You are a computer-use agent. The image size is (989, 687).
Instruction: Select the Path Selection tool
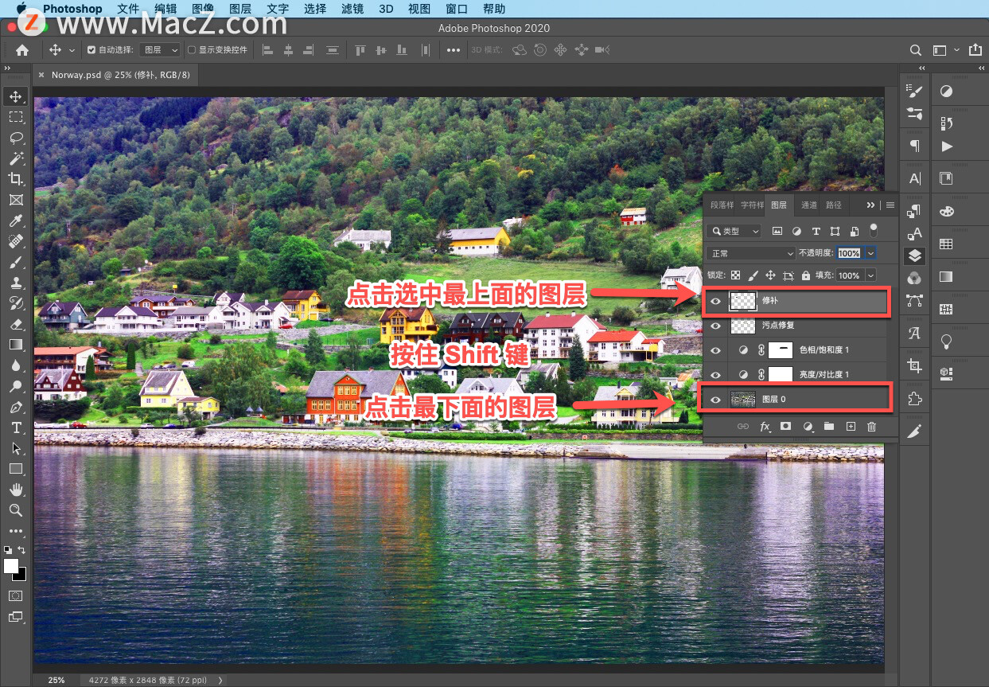point(16,448)
